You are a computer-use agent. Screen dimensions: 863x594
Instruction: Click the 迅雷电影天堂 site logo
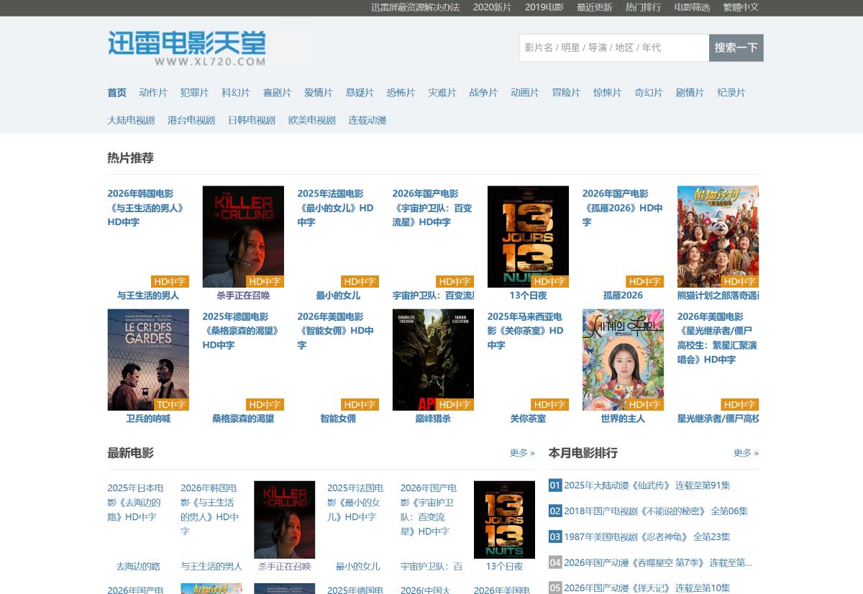tap(187, 47)
